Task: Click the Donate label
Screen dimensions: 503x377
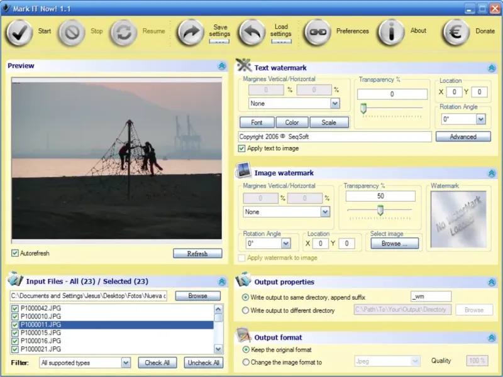Action: tap(485, 31)
